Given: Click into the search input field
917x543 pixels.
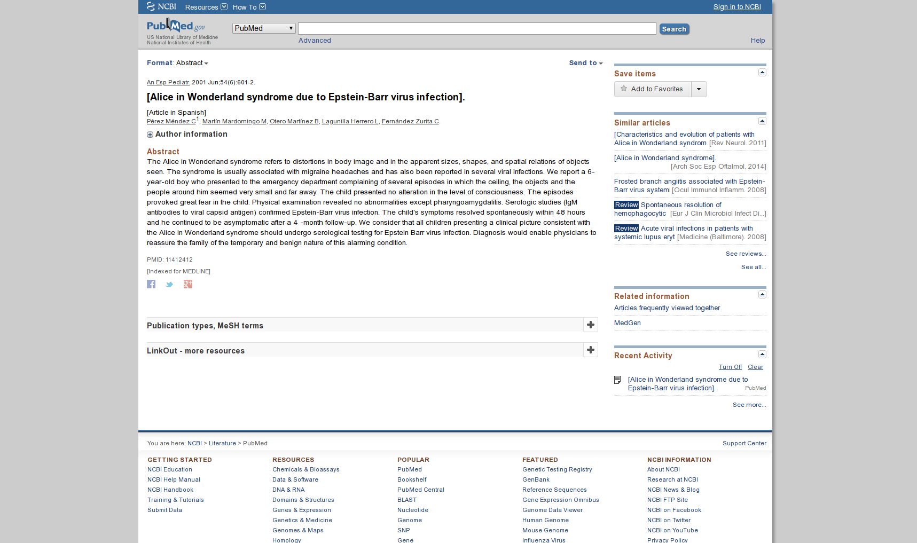Looking at the screenshot, I should point(476,29).
